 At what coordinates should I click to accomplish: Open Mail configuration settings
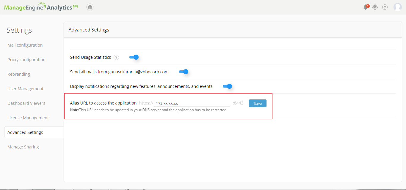[x=25, y=45]
